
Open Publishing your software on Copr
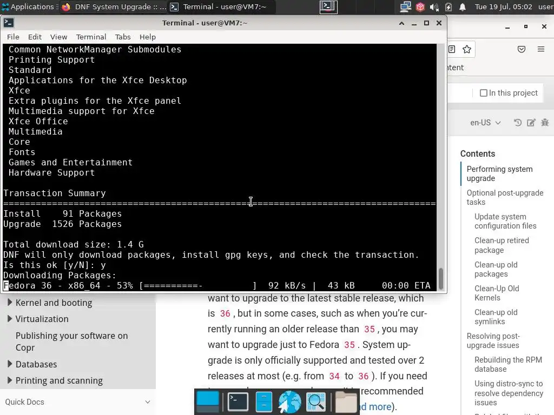tap(71, 342)
